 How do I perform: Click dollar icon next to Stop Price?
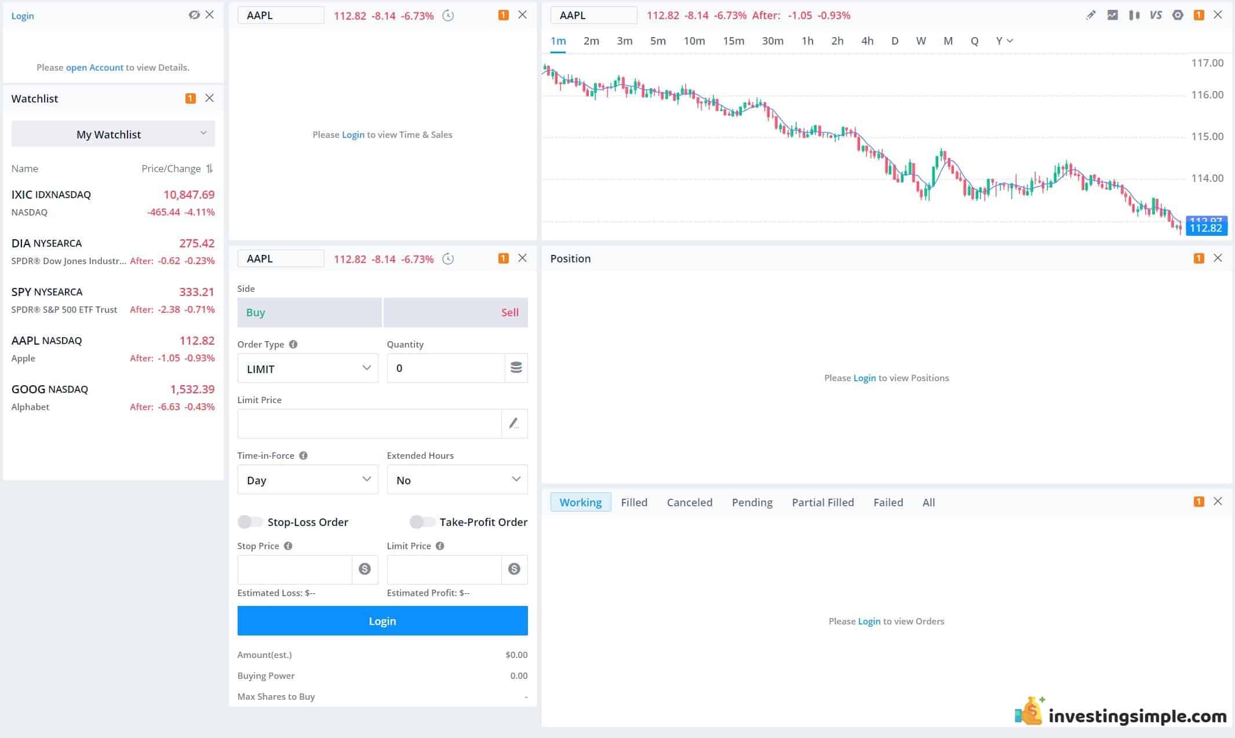pos(365,569)
